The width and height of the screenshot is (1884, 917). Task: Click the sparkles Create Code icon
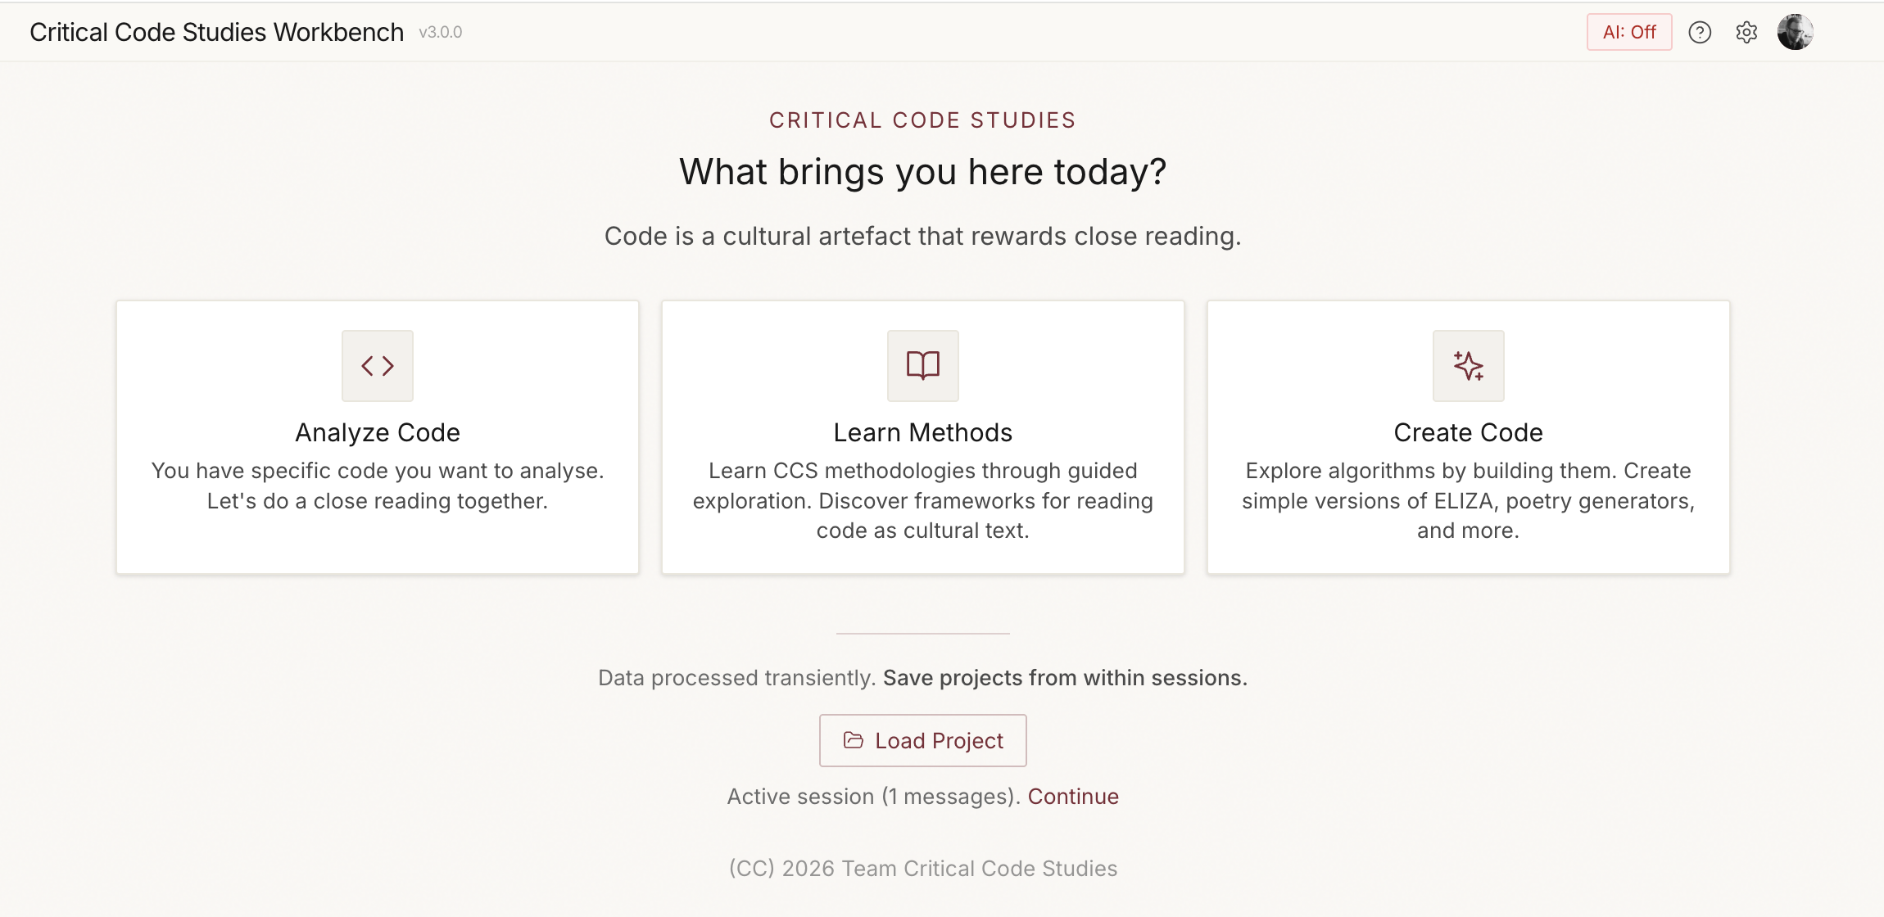click(x=1469, y=366)
